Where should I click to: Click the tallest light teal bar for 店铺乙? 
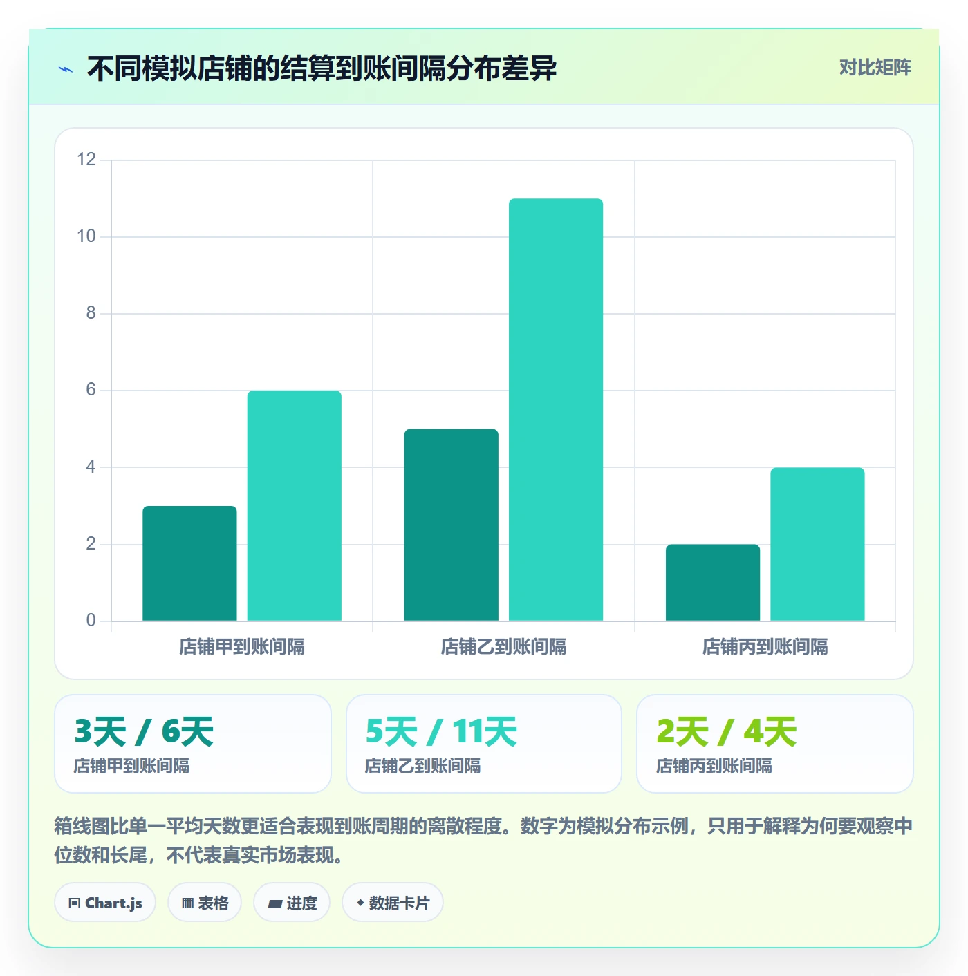pos(556,410)
